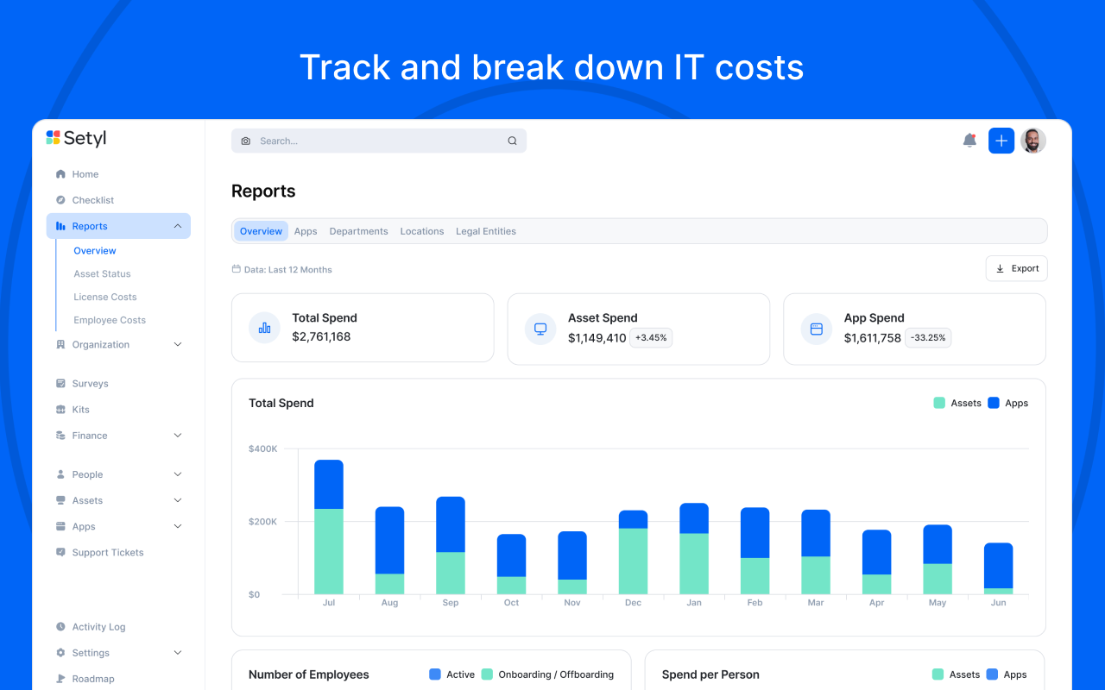Click into the Search field

click(379, 141)
